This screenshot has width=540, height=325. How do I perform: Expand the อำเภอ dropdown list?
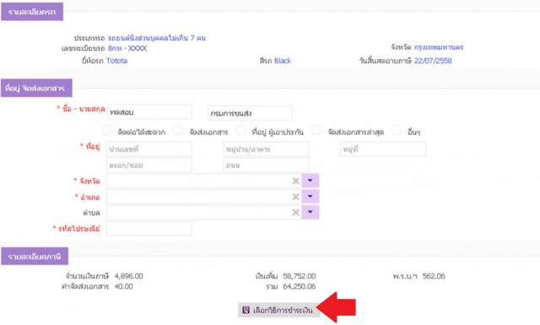click(x=310, y=197)
